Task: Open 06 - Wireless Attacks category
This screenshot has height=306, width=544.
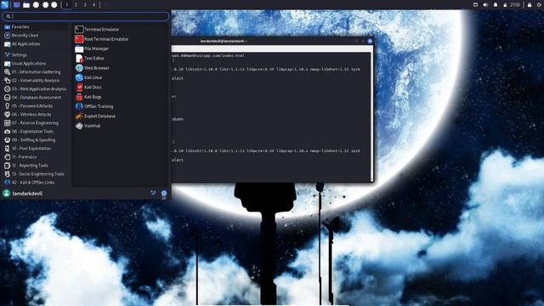Action: [36, 115]
